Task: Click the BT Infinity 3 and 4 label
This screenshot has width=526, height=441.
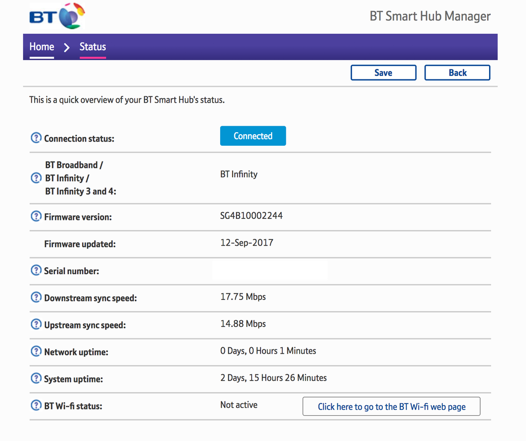Action: tap(81, 192)
